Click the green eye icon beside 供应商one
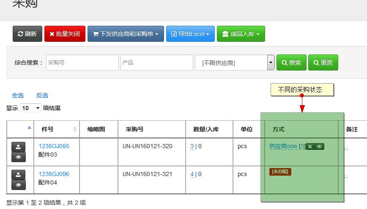The width and height of the screenshot is (367, 209). pyautogui.click(x=320, y=147)
